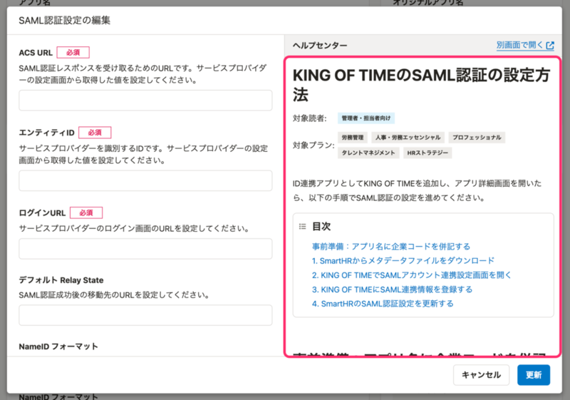Click the NameID フォーマット label in the dialog
The height and width of the screenshot is (400, 570).
pos(58,347)
